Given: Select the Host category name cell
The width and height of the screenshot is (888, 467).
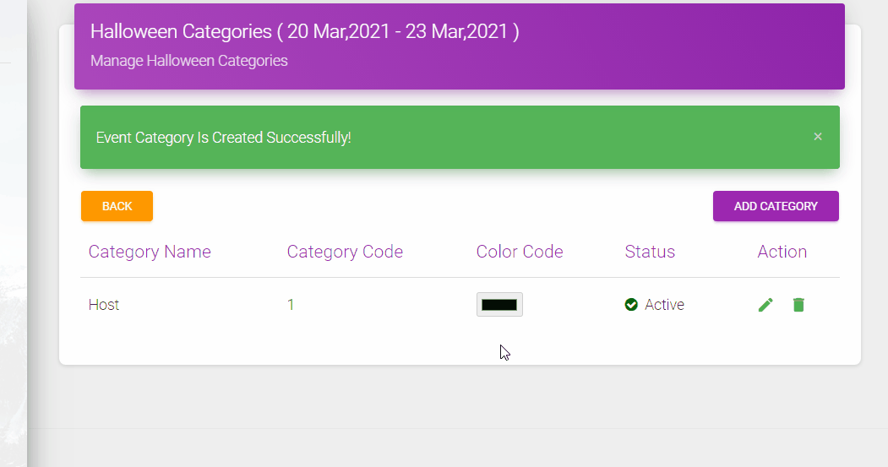Looking at the screenshot, I should (x=104, y=305).
